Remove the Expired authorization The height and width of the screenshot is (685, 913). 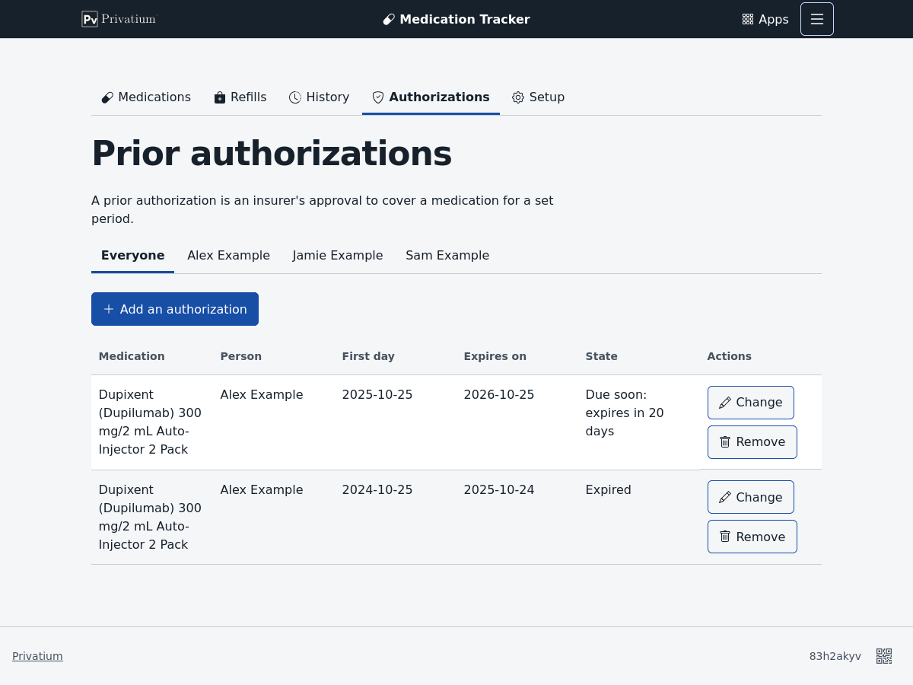point(752,537)
